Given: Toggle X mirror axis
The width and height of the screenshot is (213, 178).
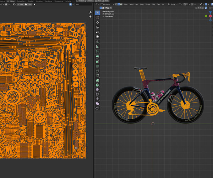Looking at the screenshot, I should coord(198,8).
